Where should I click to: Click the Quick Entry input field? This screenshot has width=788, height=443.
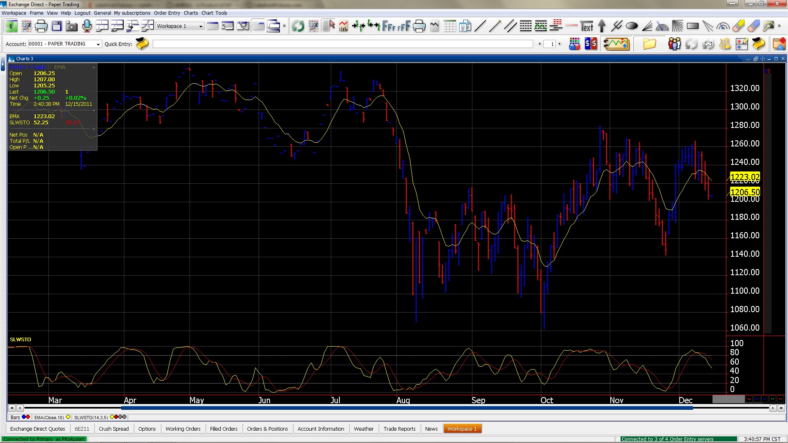[x=343, y=44]
